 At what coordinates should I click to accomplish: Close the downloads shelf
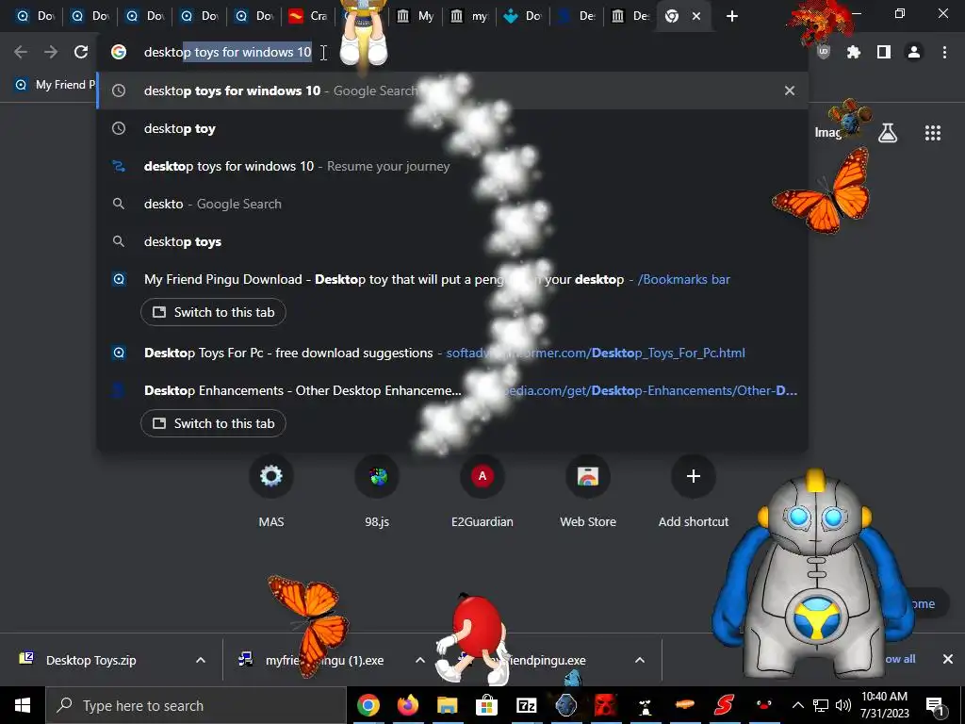948,659
